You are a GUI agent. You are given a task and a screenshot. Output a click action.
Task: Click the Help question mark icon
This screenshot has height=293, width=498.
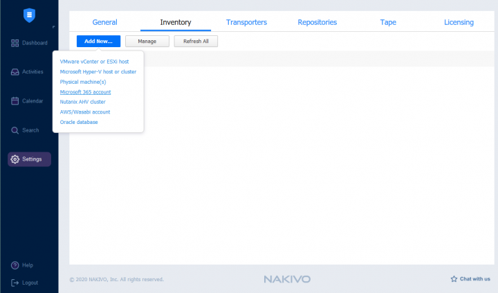tap(15, 265)
